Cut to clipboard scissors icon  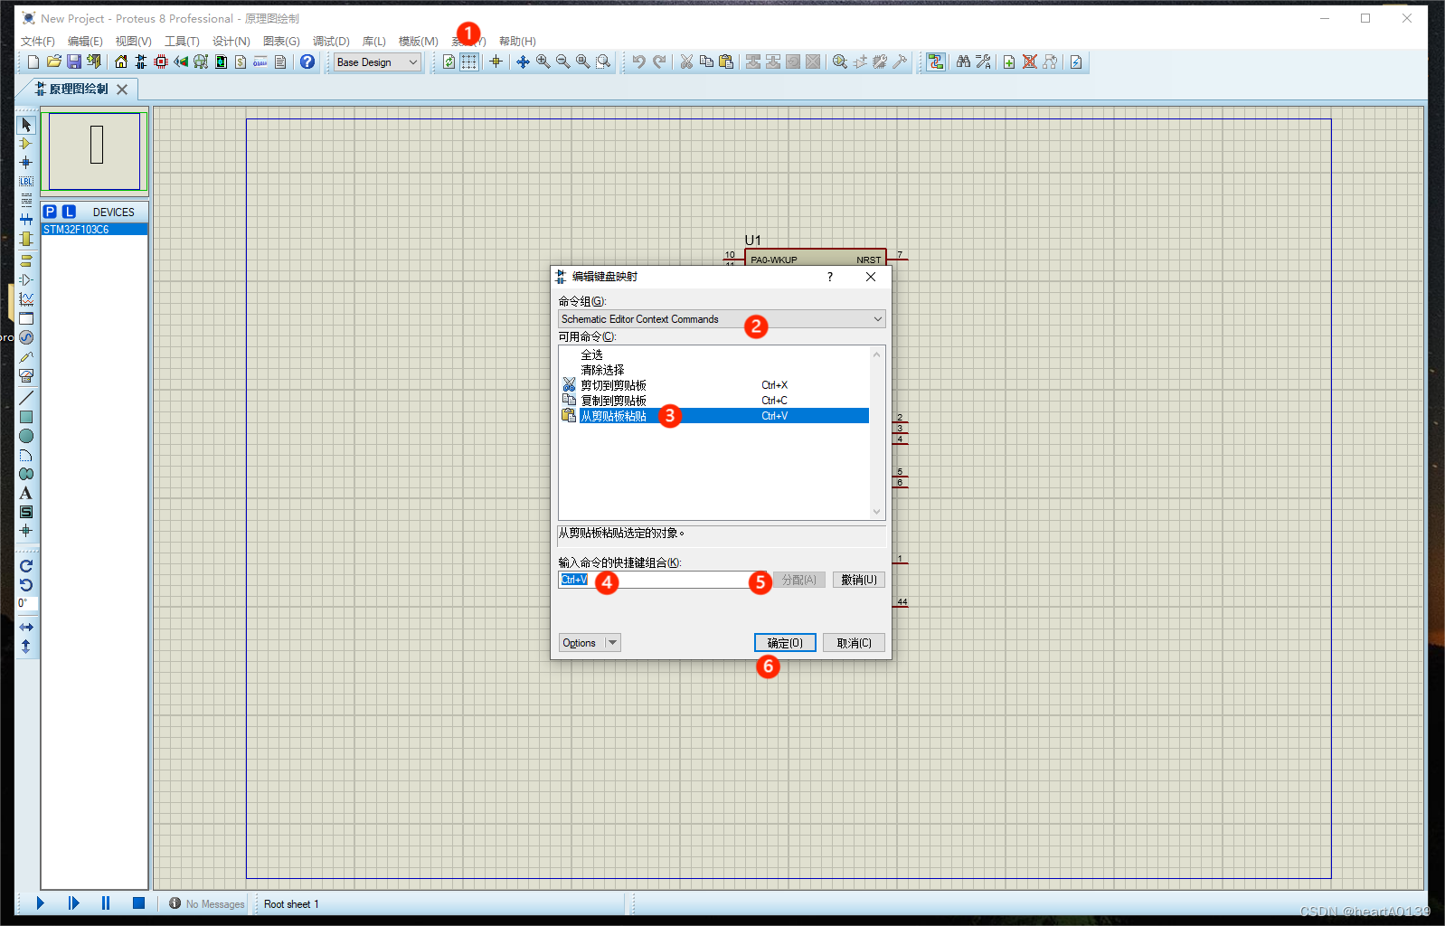coord(686,61)
